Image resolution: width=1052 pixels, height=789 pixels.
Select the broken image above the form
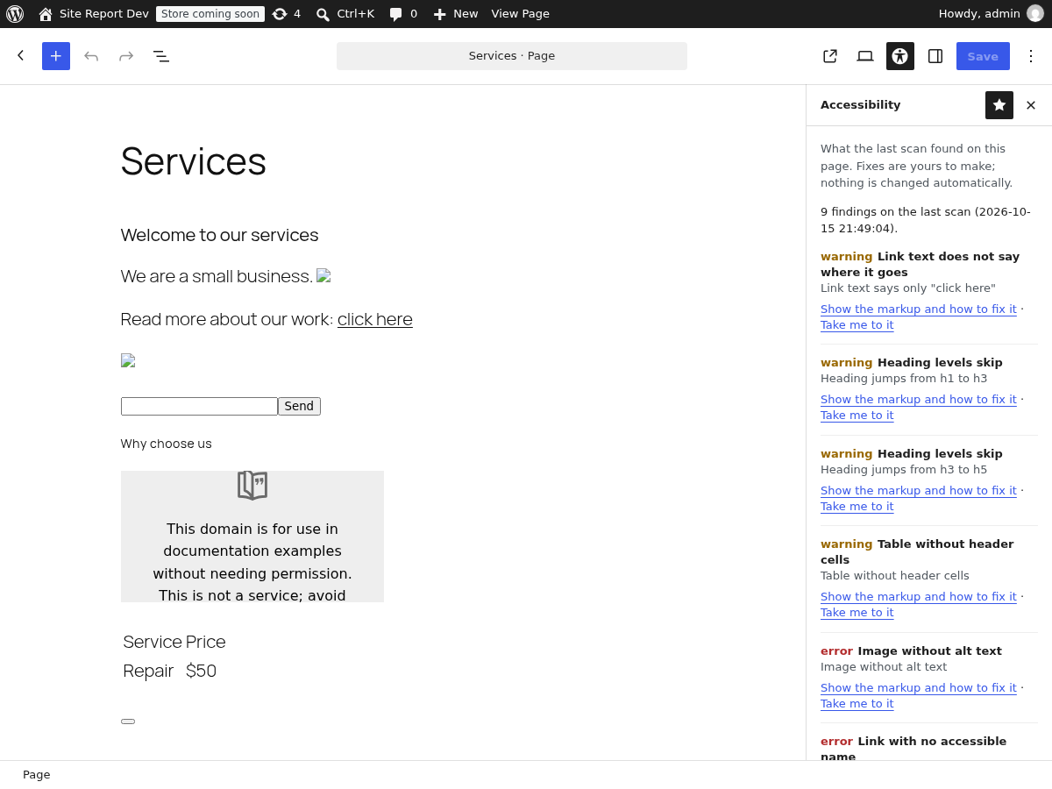point(128,360)
